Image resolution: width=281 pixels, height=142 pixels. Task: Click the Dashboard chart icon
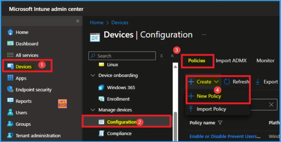10,44
